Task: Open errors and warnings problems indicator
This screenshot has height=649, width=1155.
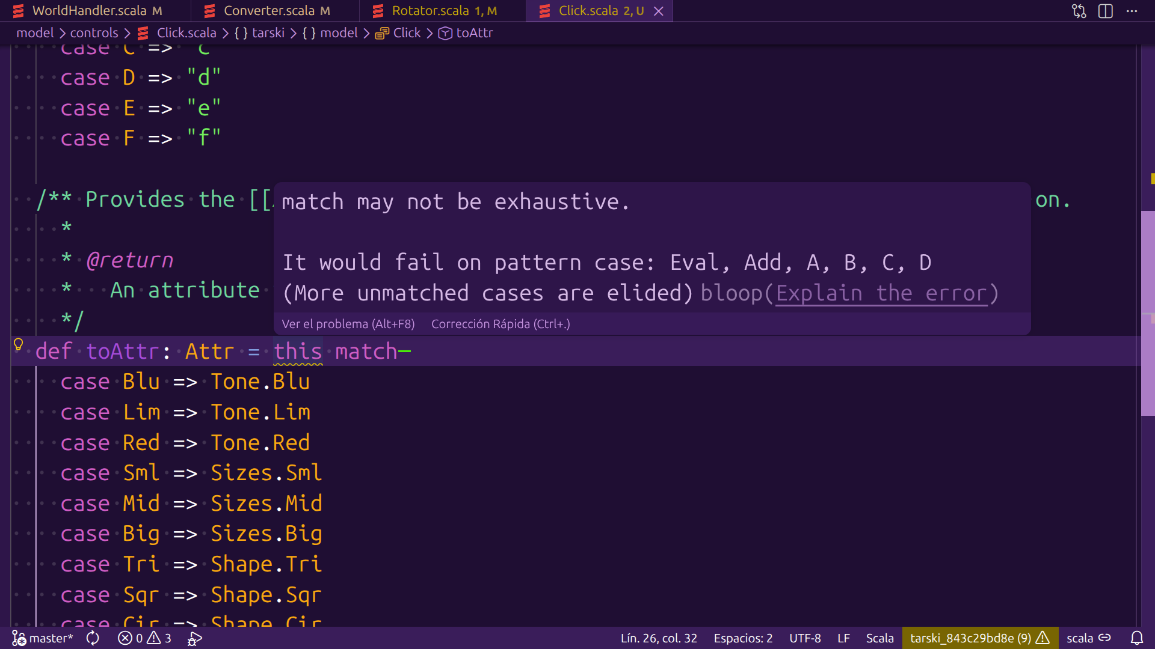Action: (x=144, y=638)
